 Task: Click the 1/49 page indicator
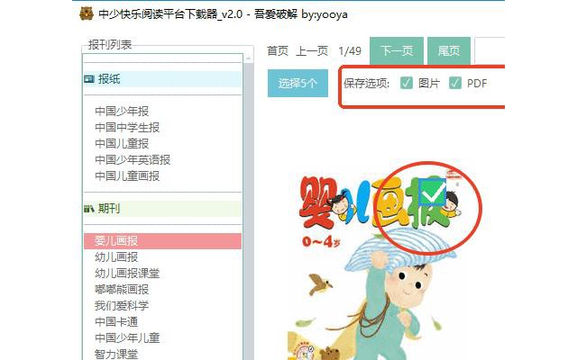[x=350, y=50]
